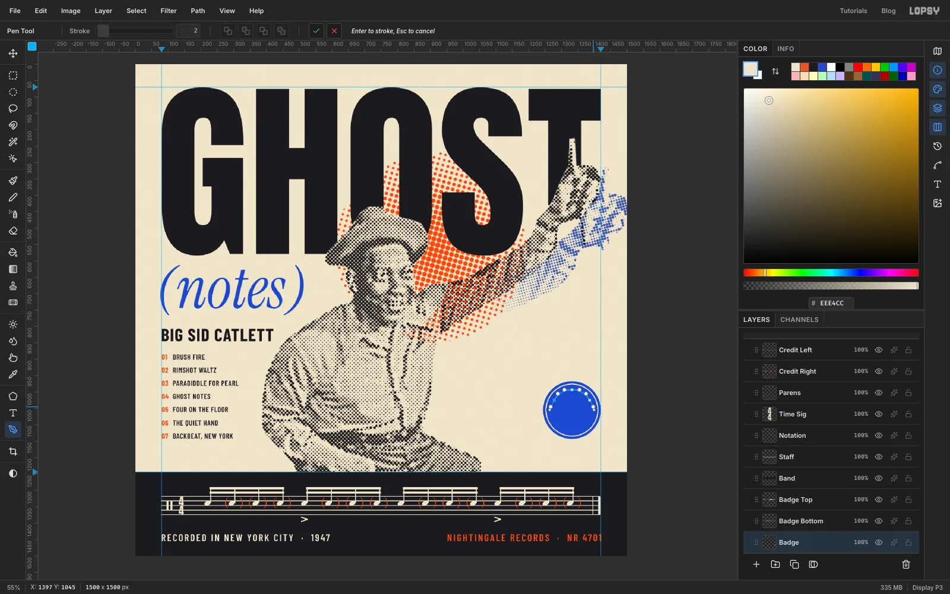
Task: Hide the Credit Left layer
Action: tap(879, 350)
